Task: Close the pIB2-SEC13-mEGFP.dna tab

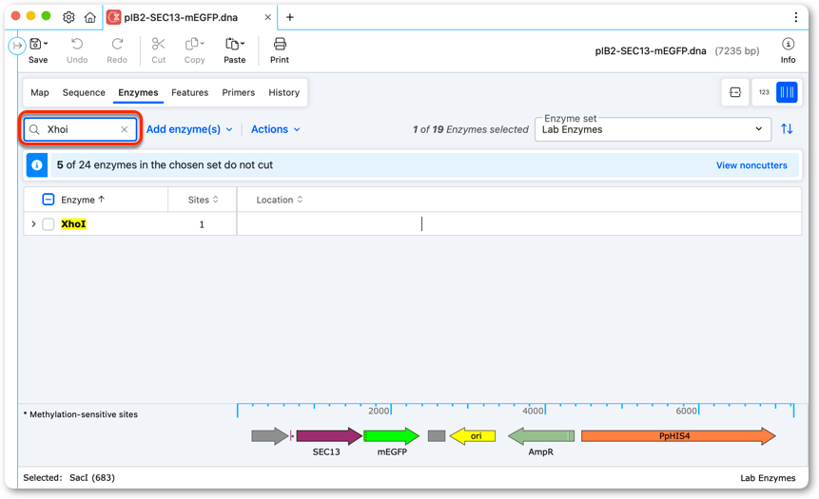Action: tap(267, 17)
